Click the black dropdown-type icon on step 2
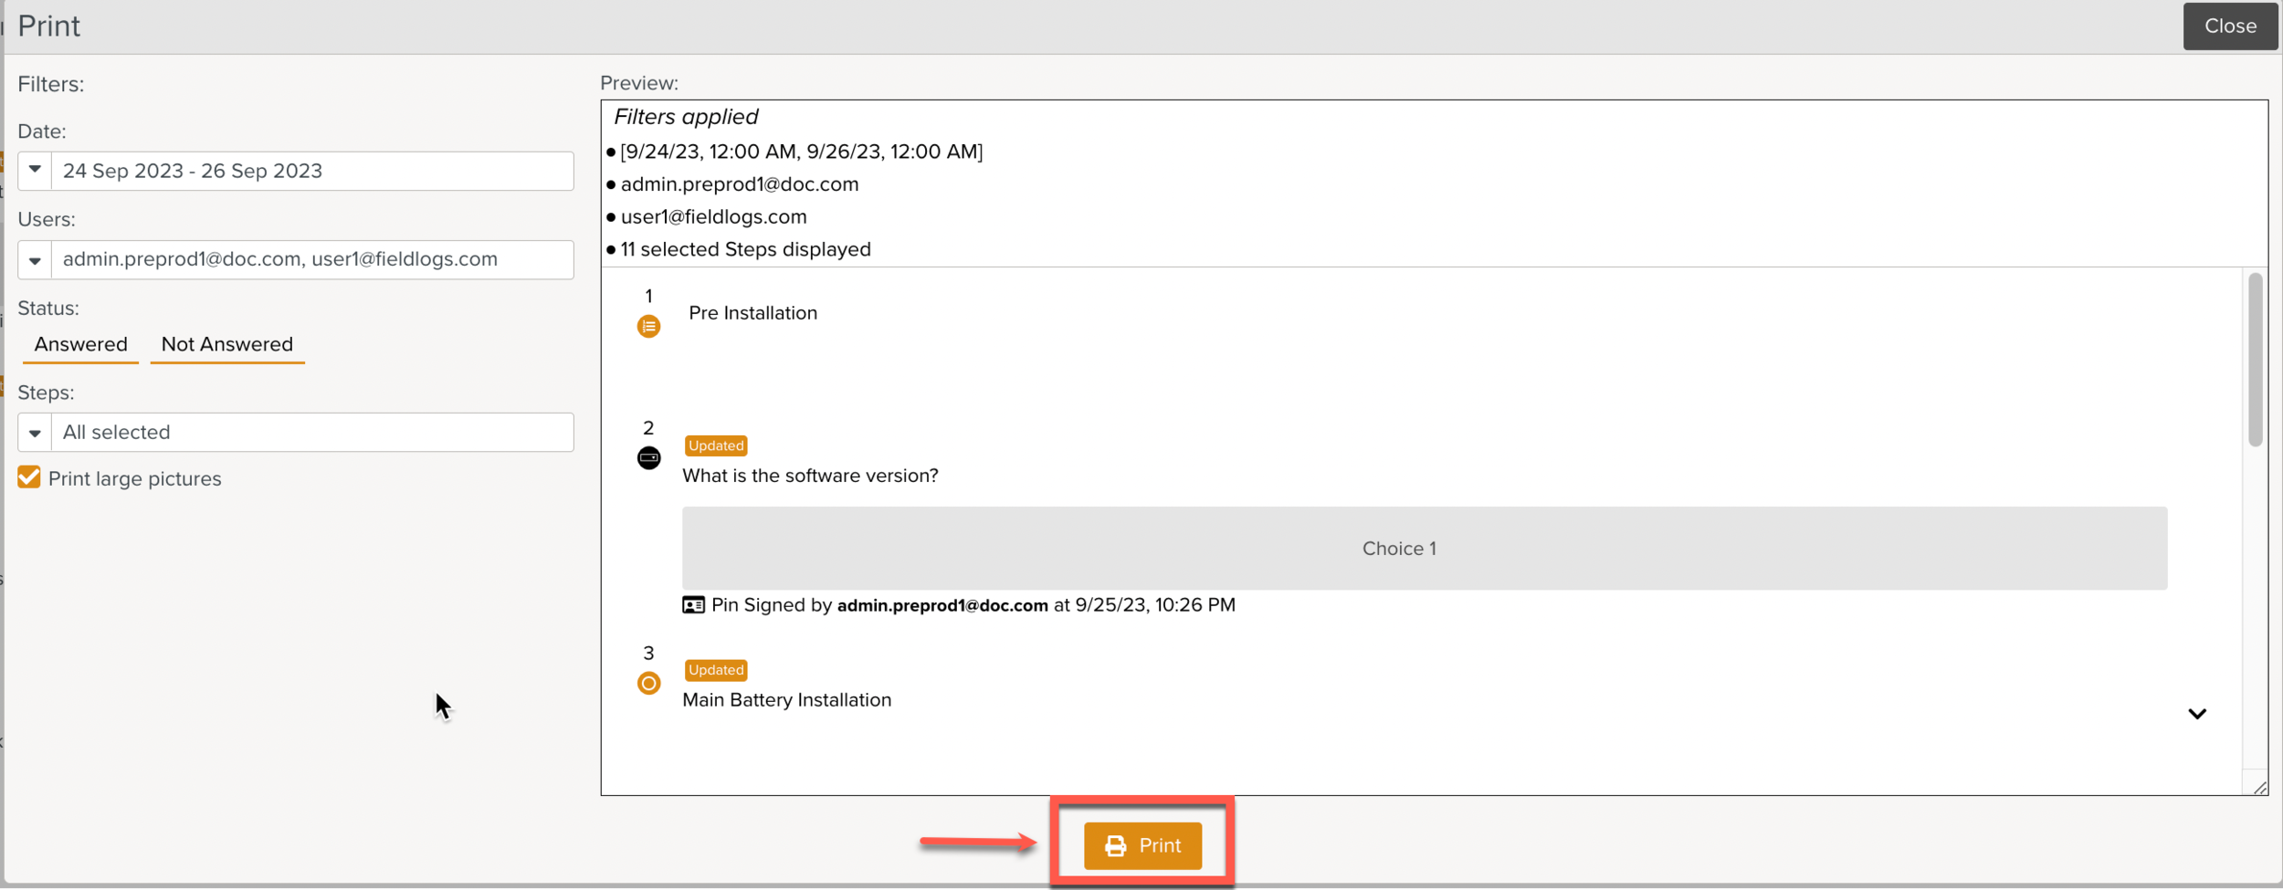2283x890 pixels. click(648, 457)
